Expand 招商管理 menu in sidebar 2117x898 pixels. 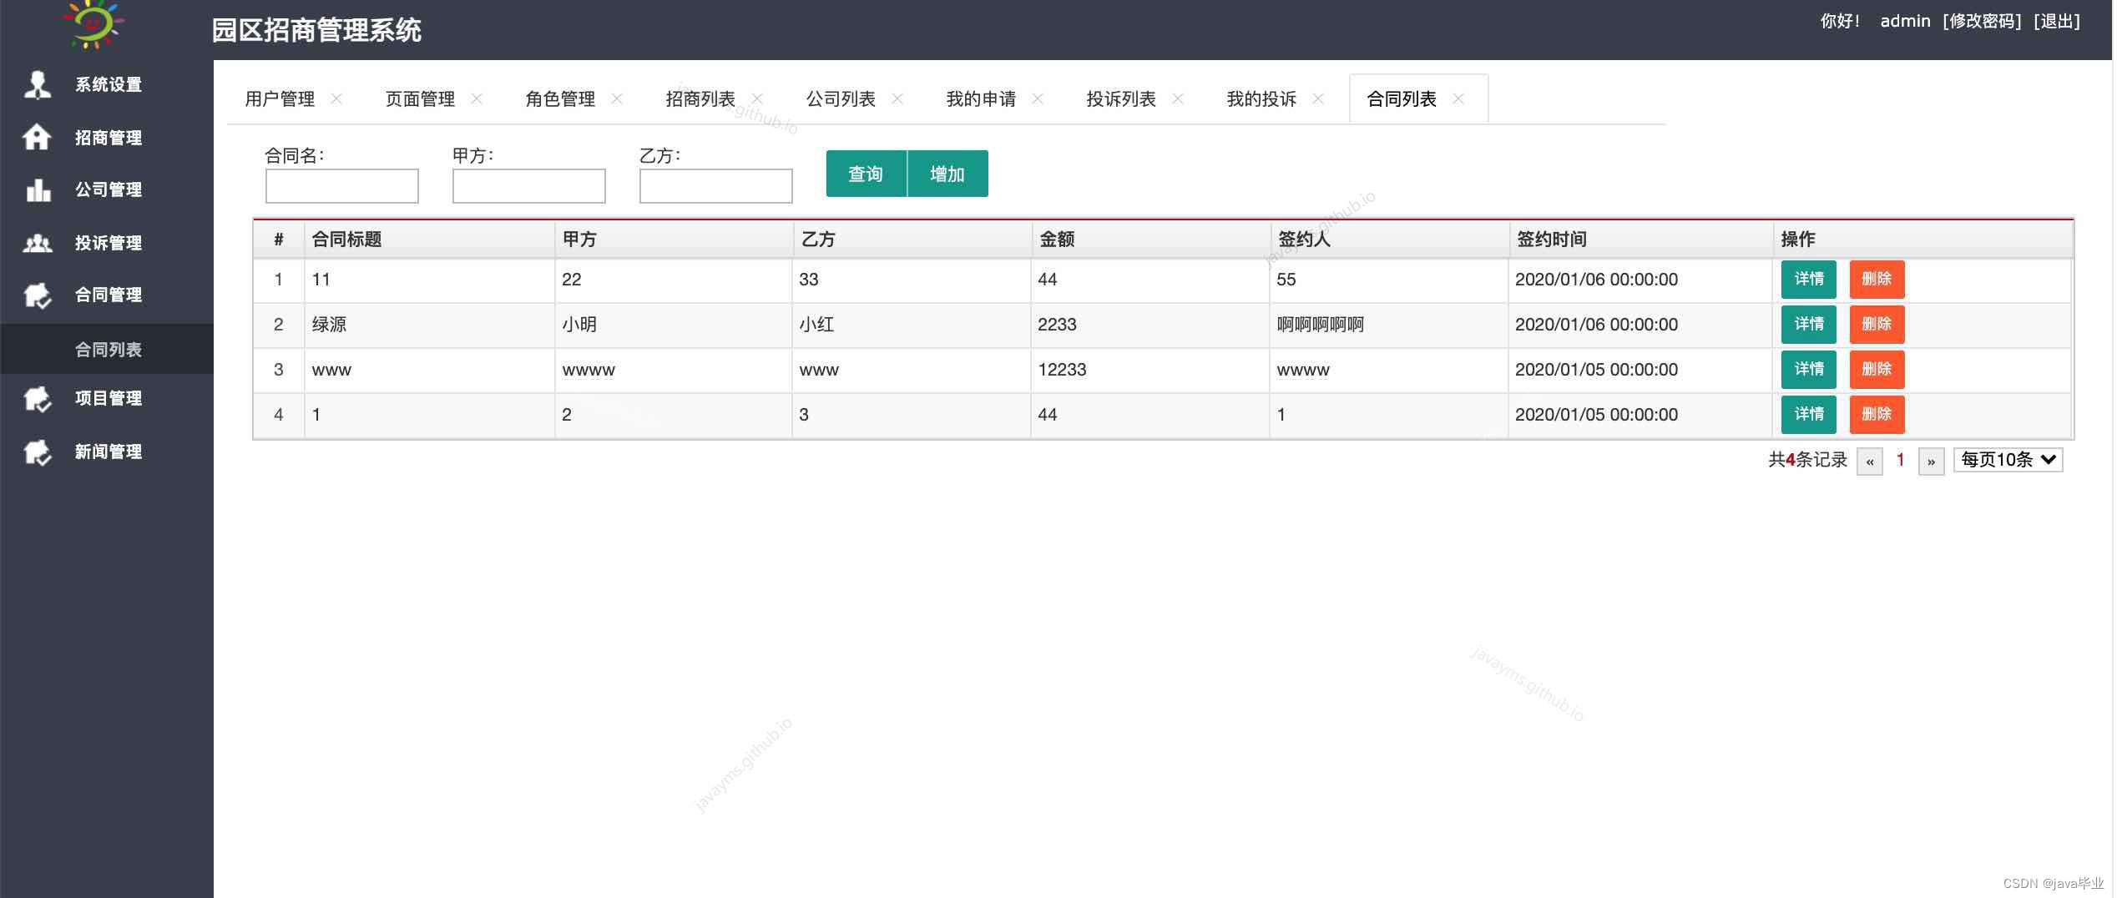pos(107,138)
